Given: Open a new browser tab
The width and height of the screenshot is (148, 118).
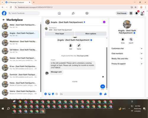Looking at the screenshot, I should (34, 2).
